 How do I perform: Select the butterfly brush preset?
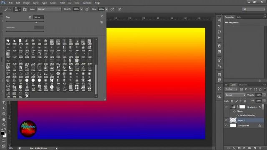[52, 80]
